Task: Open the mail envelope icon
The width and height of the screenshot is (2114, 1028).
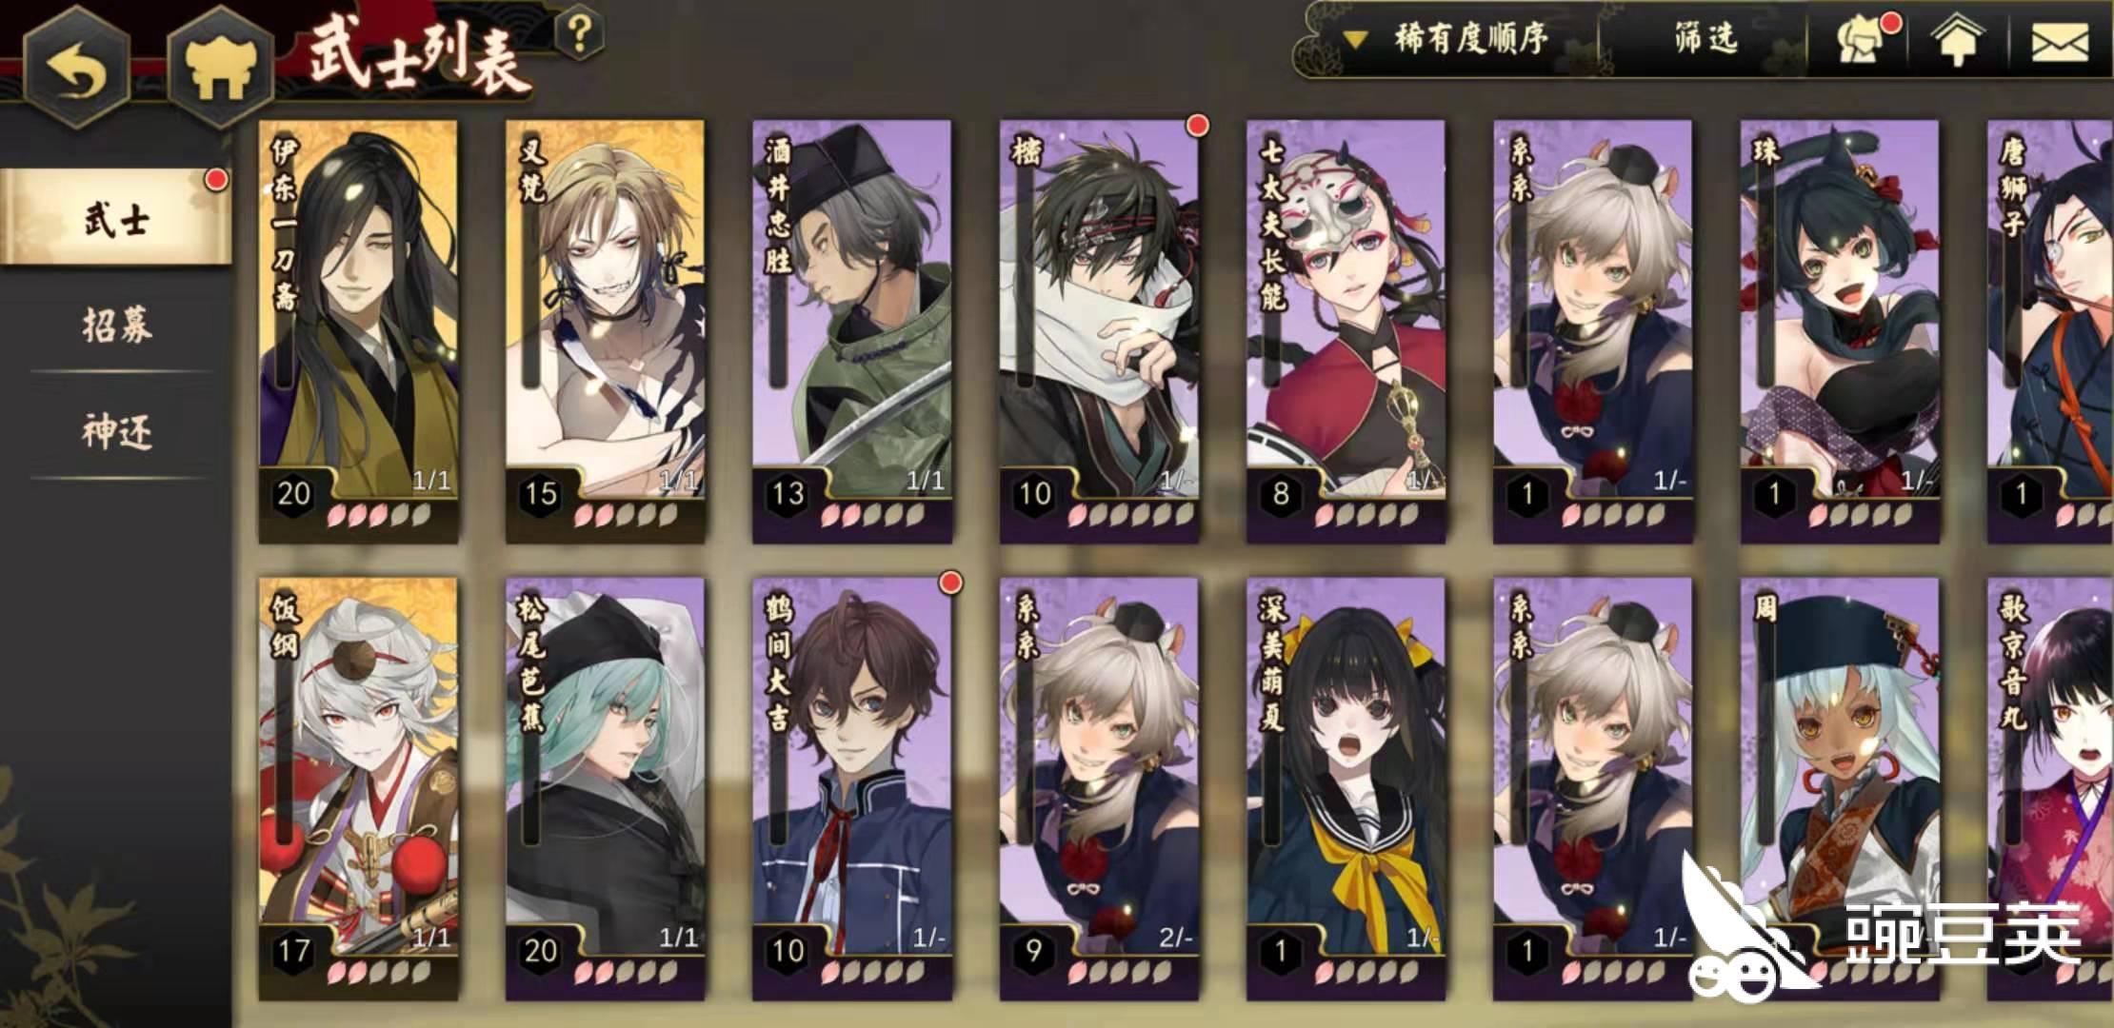Action: pos(2060,43)
